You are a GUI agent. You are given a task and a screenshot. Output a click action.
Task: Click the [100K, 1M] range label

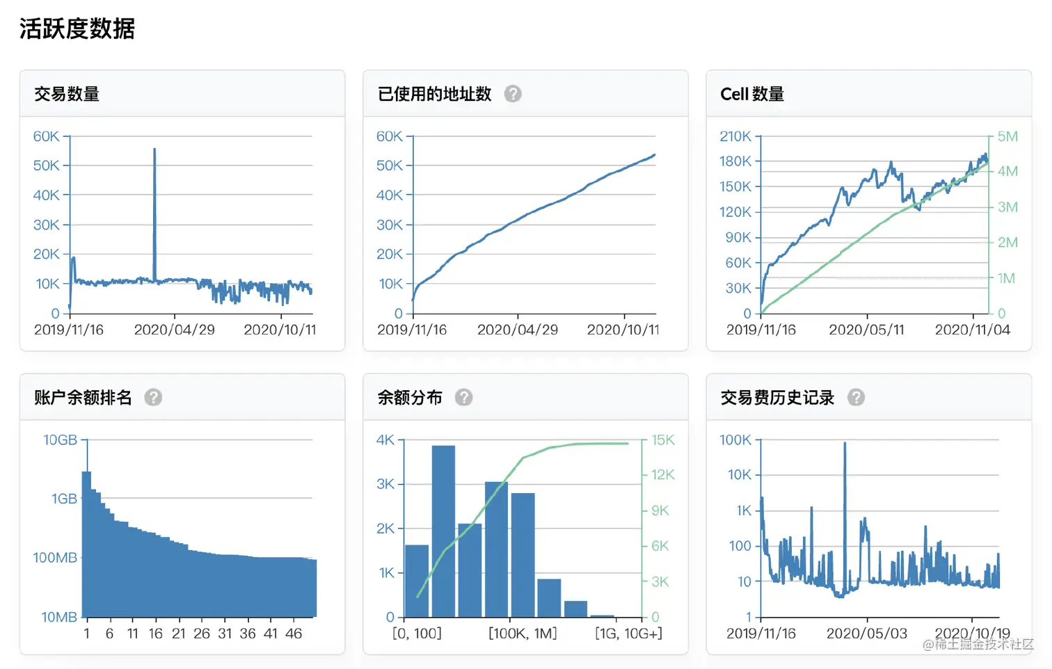tap(523, 634)
